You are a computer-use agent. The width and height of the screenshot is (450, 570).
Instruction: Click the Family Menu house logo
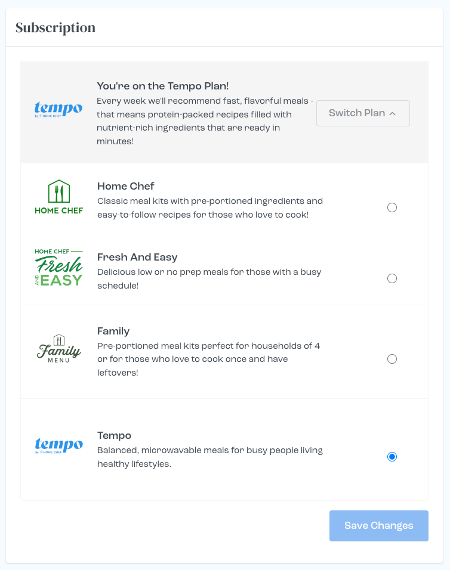click(58, 348)
